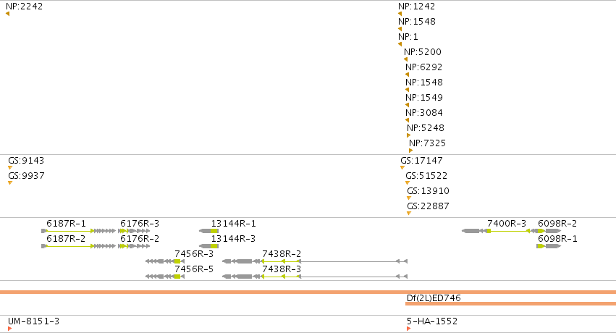Click the triangle marker under NP:1242
616x333 pixels.
click(x=400, y=14)
